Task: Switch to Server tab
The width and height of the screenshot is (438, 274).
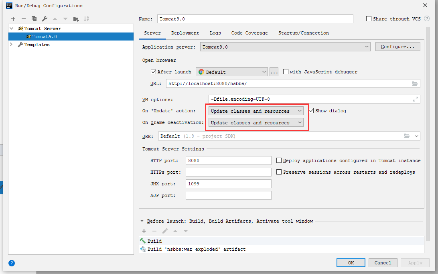Action: 152,33
